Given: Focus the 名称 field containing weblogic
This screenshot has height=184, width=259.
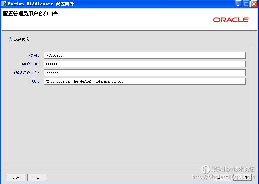Looking at the screenshot, I should point(145,55).
